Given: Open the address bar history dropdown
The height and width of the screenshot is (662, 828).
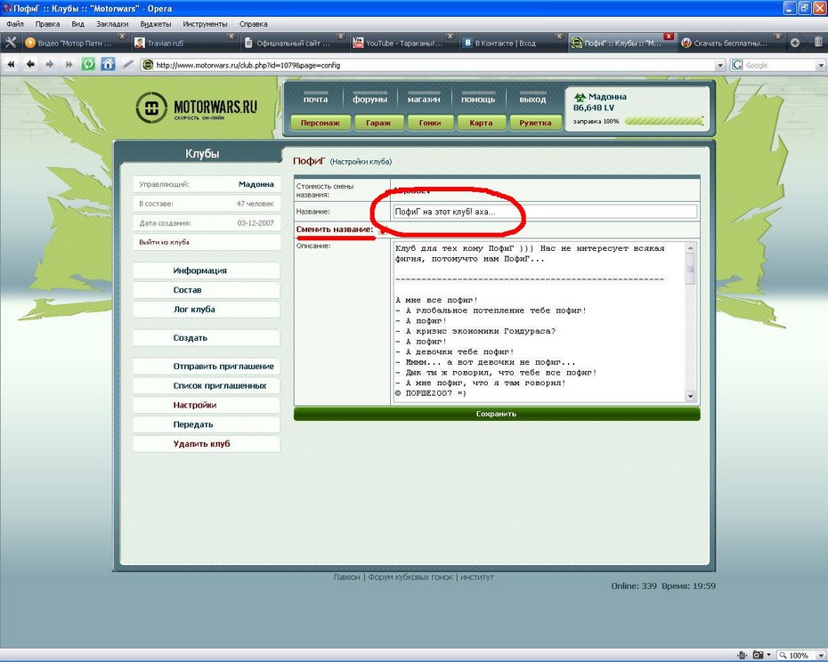Looking at the screenshot, I should 719,65.
